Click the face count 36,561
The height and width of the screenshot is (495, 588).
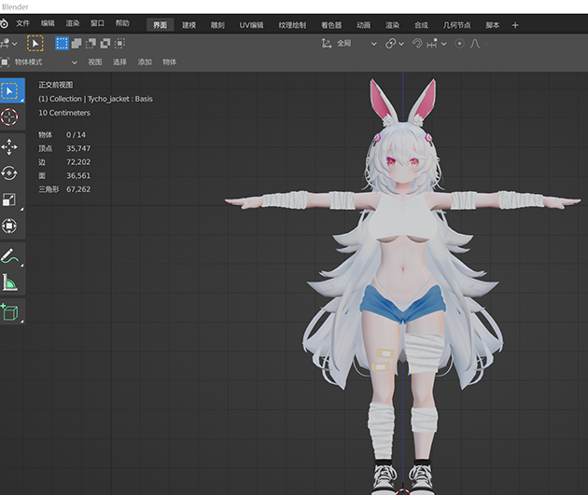78,175
